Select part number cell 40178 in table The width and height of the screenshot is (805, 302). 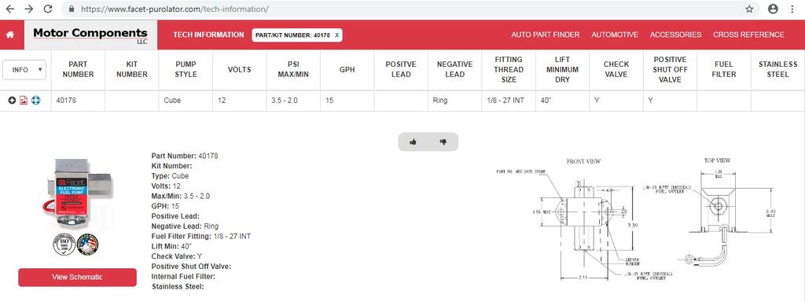(x=78, y=101)
